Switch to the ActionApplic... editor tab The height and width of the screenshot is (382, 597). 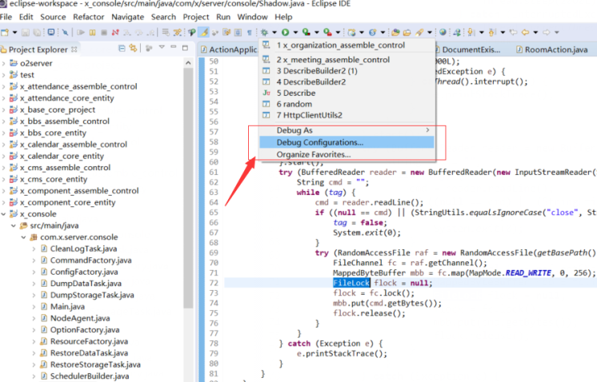(x=229, y=50)
